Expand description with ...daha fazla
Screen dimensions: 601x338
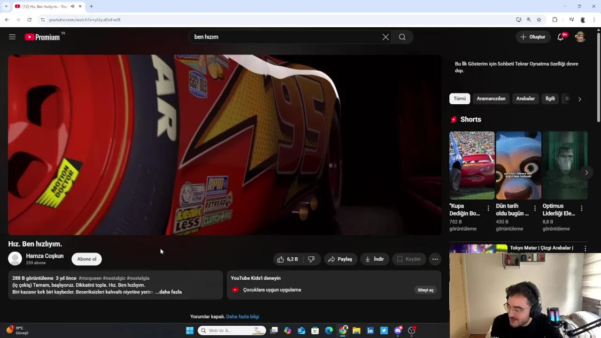169,292
